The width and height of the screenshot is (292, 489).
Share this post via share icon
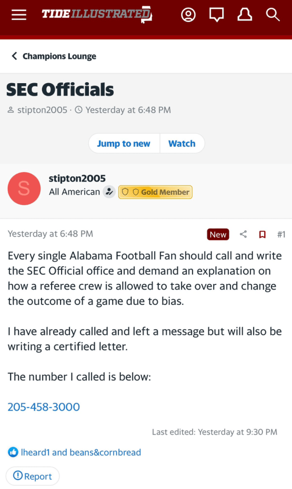tap(243, 234)
